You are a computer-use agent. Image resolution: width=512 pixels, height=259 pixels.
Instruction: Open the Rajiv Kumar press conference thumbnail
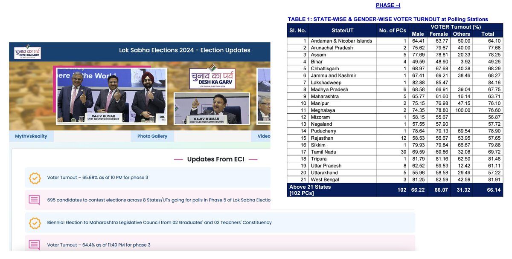tap(212, 109)
